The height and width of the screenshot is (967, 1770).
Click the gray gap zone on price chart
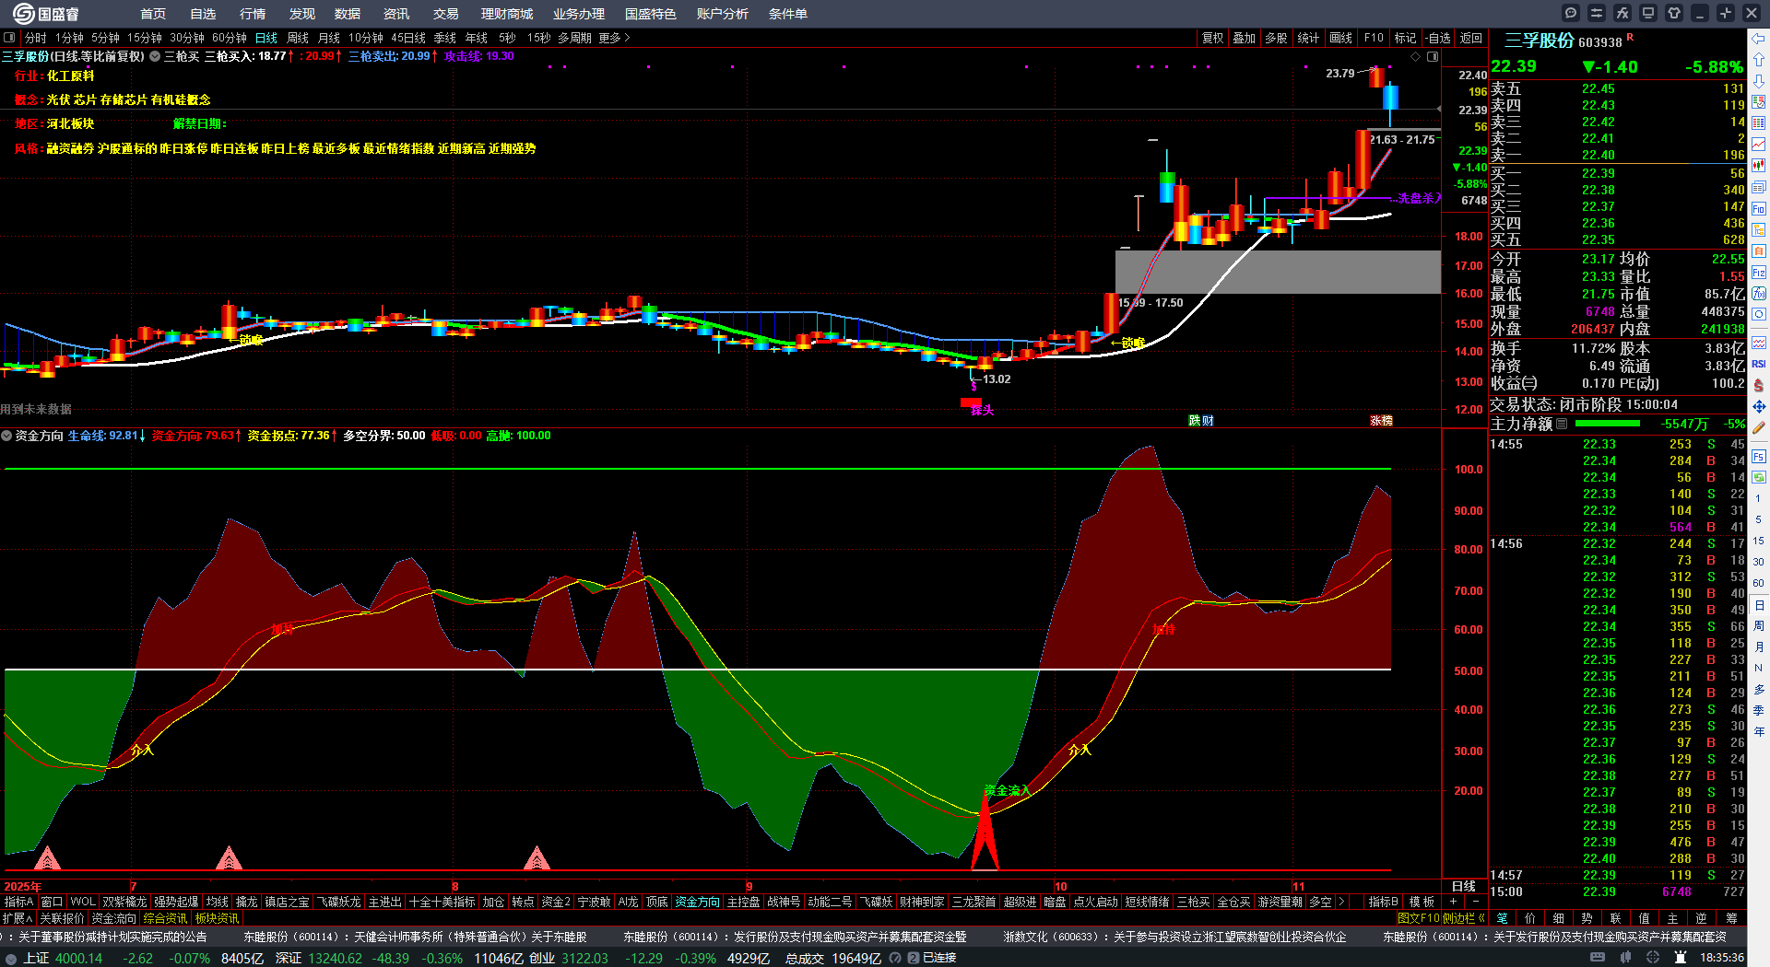pyautogui.click(x=1278, y=272)
